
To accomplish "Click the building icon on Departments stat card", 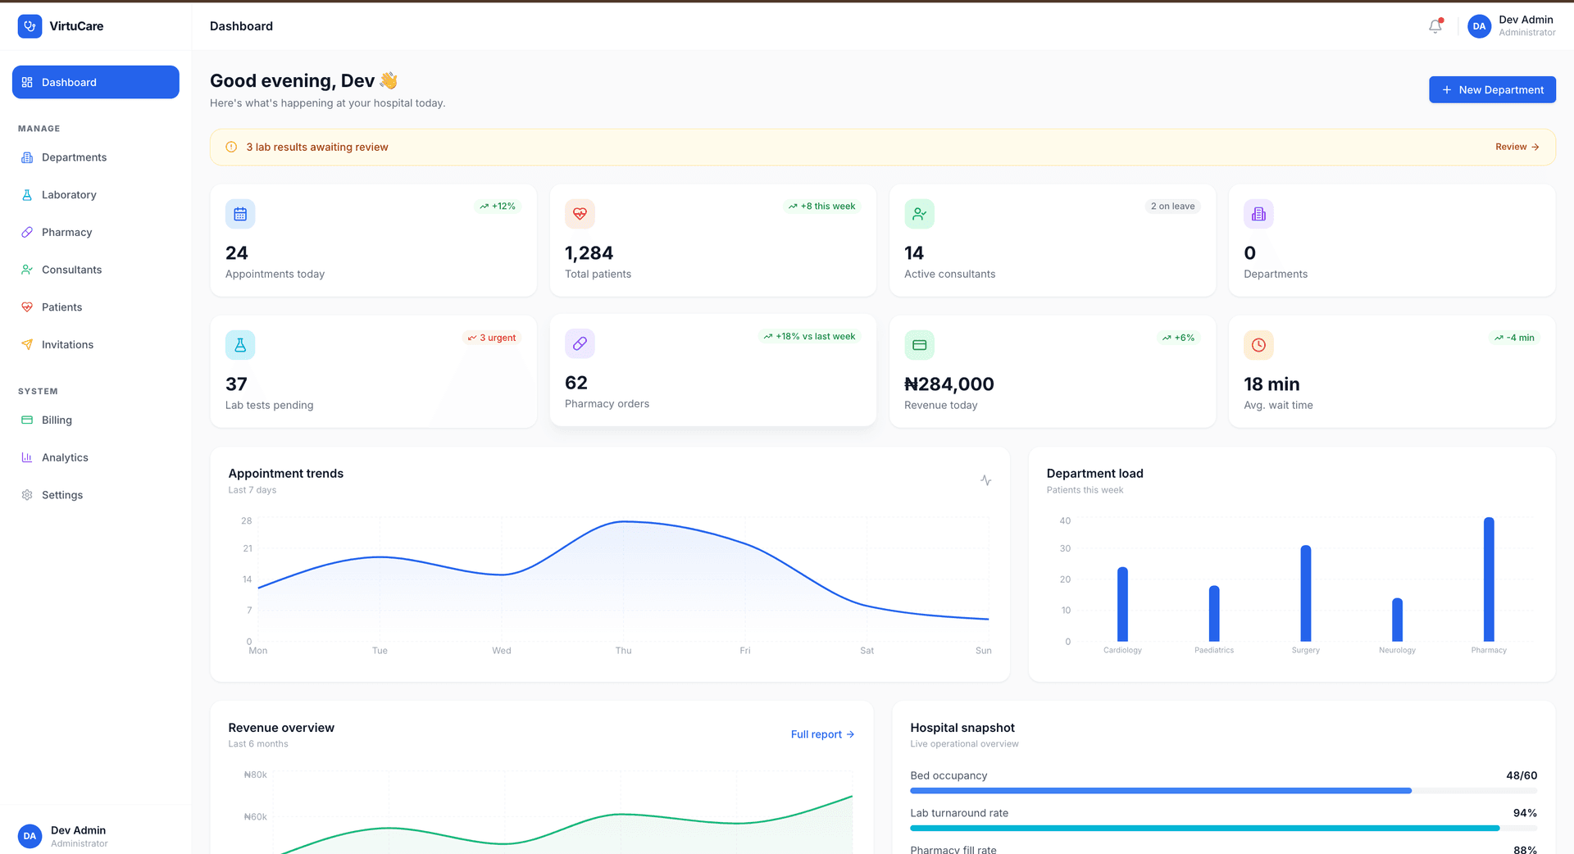I will (x=1258, y=214).
